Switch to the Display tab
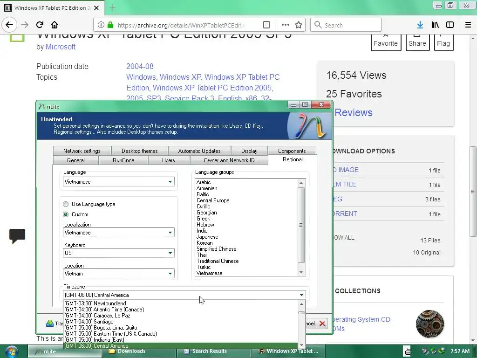 click(249, 151)
